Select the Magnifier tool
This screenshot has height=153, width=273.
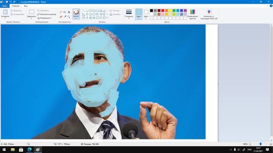pos(69,17)
